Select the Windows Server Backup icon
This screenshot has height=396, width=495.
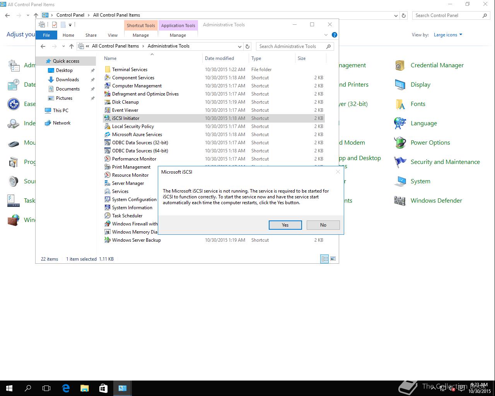click(108, 240)
